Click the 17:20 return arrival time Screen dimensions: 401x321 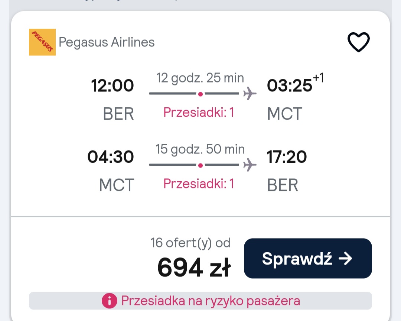click(287, 157)
